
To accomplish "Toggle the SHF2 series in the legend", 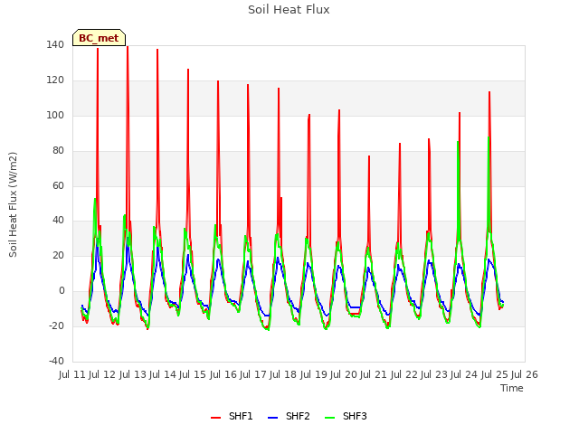I will click(289, 416).
